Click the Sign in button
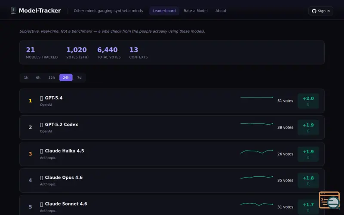The height and width of the screenshot is (215, 344). point(321,11)
